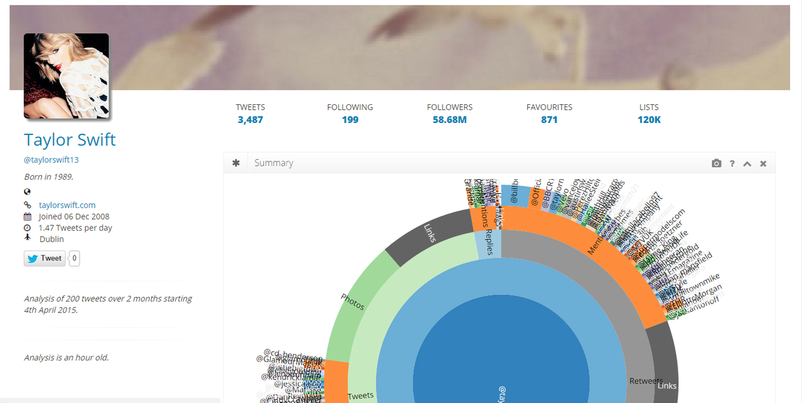Click the Favourites count 871
Screen dimensions: 802x403
tap(549, 120)
